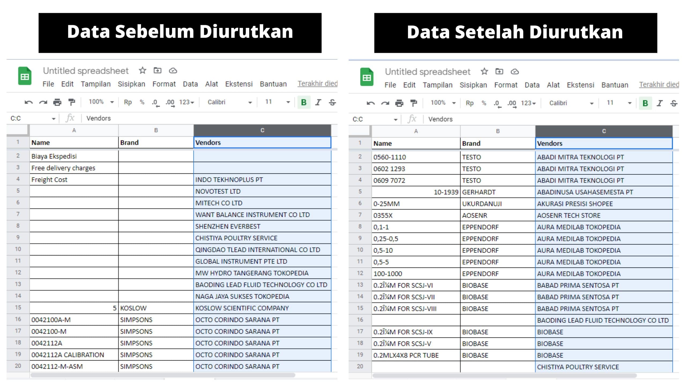Click Undo in the left spreadsheet toolbar
The width and height of the screenshot is (686, 386).
[29, 102]
